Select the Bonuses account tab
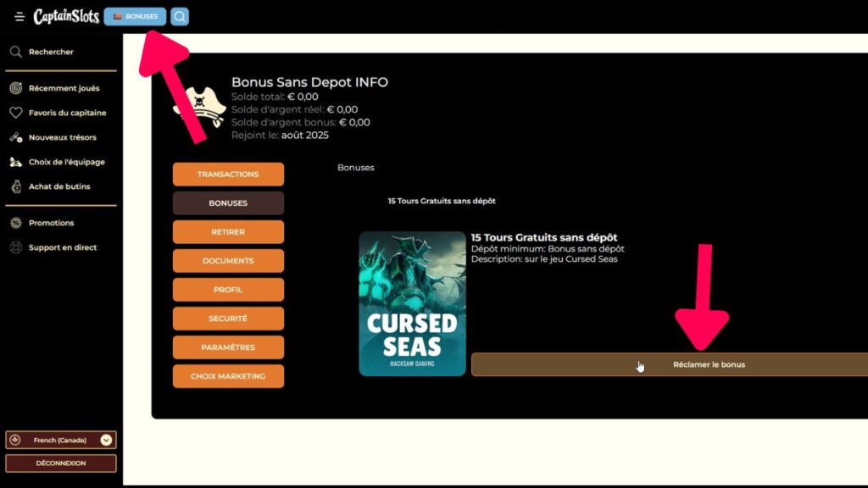The width and height of the screenshot is (868, 488). (x=228, y=203)
